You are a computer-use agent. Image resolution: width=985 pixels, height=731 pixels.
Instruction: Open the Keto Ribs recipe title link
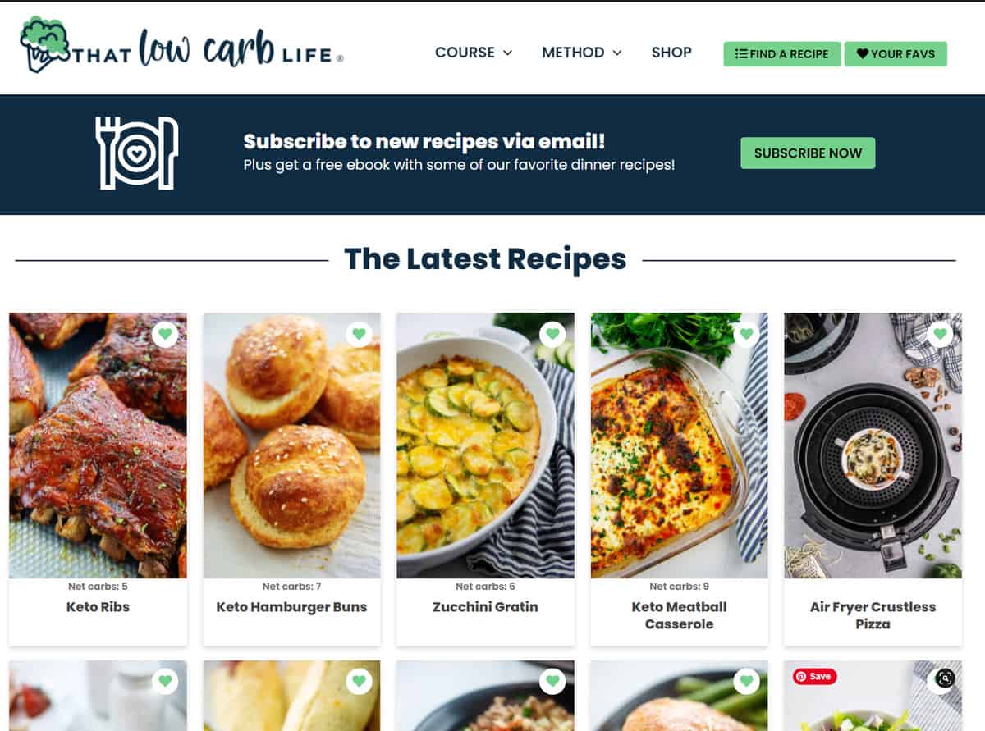[x=98, y=607]
